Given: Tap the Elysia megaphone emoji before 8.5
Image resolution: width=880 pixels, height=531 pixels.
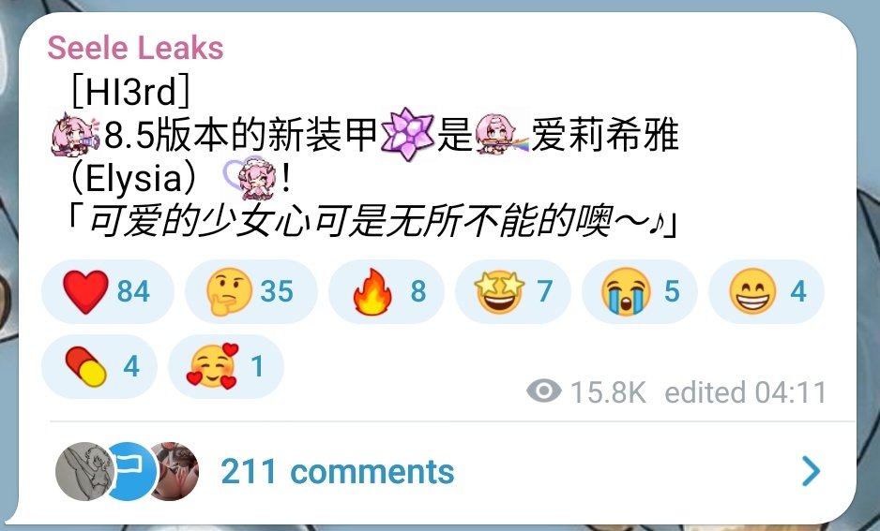Looking at the screenshot, I should coord(75,135).
